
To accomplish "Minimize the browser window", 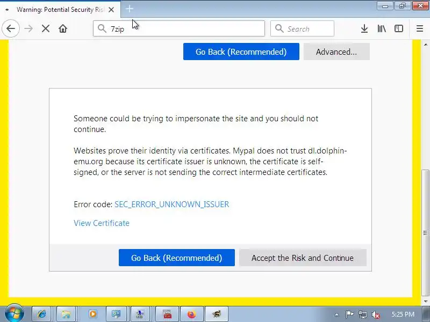I will pyautogui.click(x=385, y=6).
